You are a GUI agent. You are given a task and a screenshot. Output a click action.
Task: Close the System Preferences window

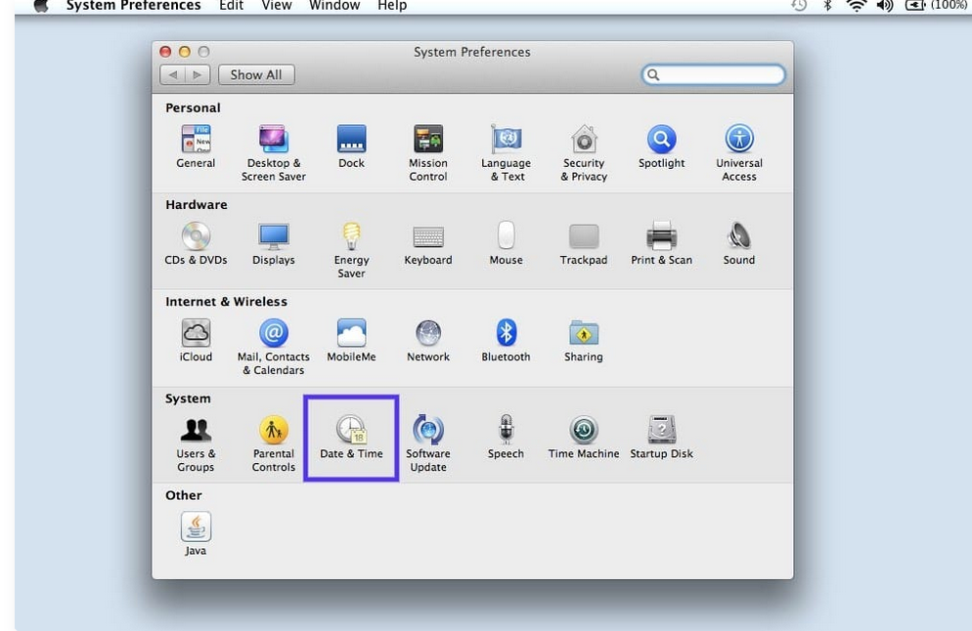pyautogui.click(x=165, y=52)
